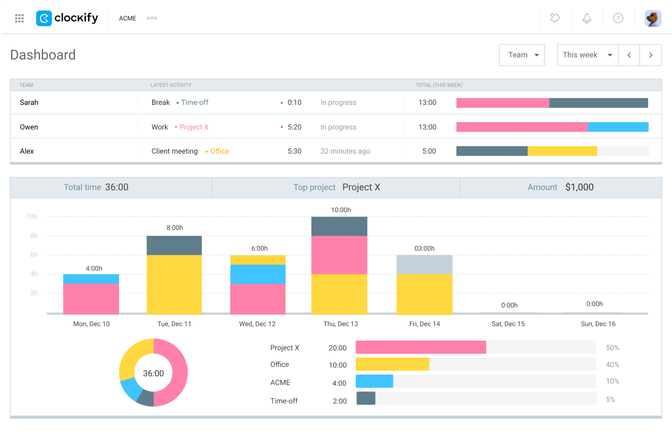Open the help question-mark icon
The height and width of the screenshot is (447, 672).
coord(618,18)
